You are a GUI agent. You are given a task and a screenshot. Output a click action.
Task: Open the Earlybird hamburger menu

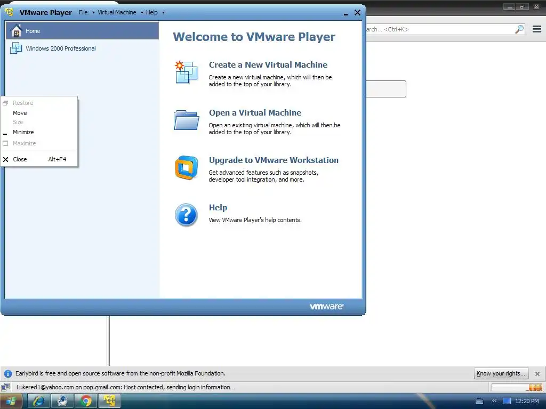coord(536,29)
